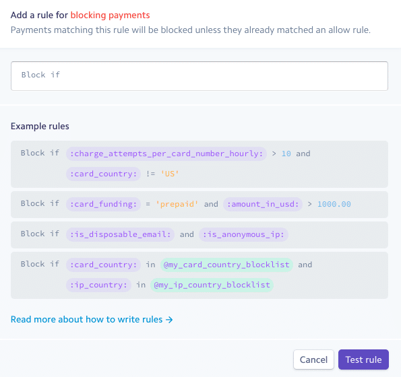
Task: Select the 'US' country value
Action: point(170,174)
